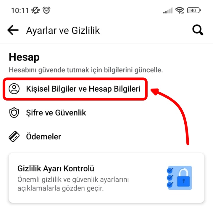Tap the alarm clock status icon
Viewport: 213px width, 210px height.
pos(46,10)
